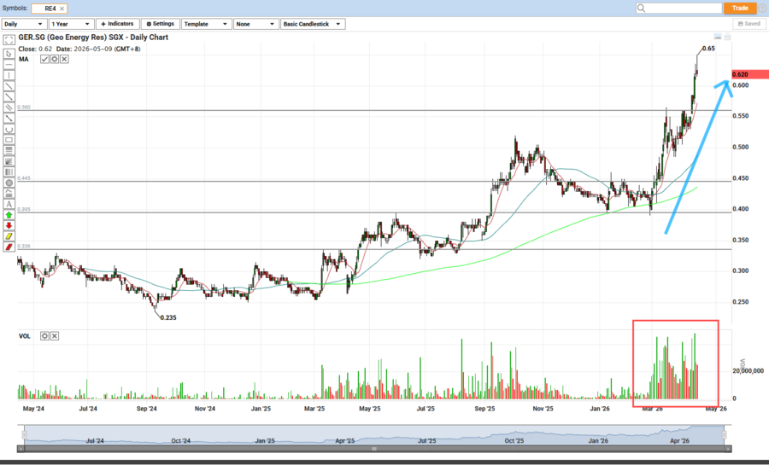Screen dimensions: 769x465
Task: Click the Indicators button
Action: (x=117, y=24)
